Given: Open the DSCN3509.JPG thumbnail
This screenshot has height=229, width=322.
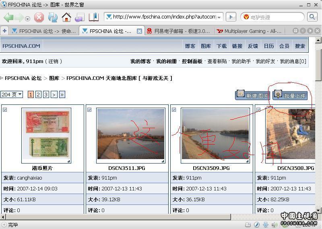Looking at the screenshot, I should (215, 135).
